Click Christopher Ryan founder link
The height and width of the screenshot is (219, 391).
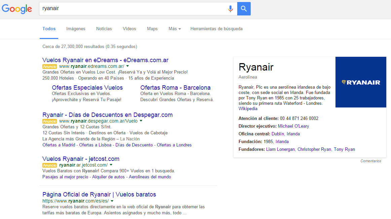(x=314, y=149)
